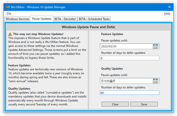Switch to BETA - Declutter tab

click(65, 19)
